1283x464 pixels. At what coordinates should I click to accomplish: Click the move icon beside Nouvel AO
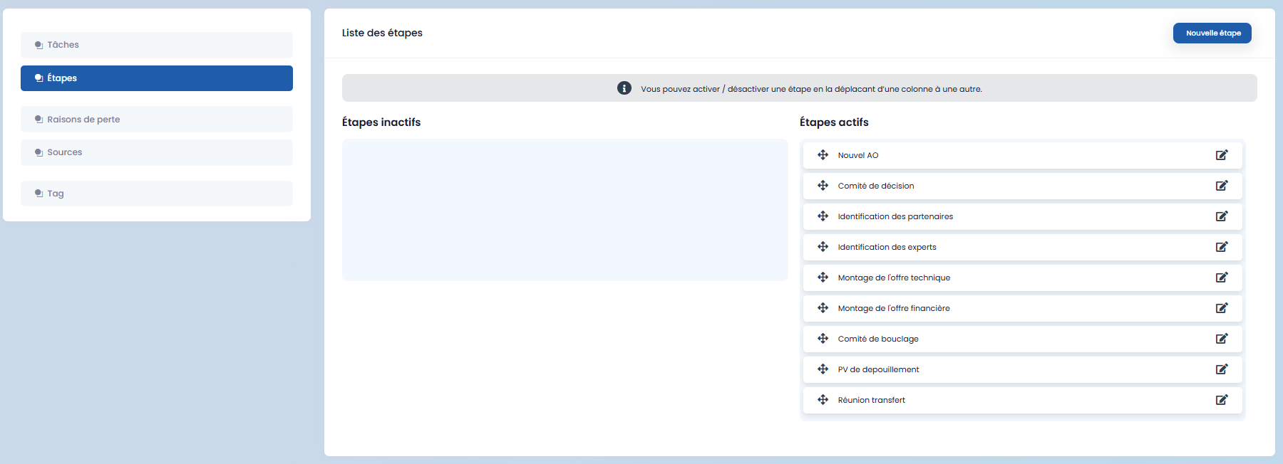pos(823,155)
